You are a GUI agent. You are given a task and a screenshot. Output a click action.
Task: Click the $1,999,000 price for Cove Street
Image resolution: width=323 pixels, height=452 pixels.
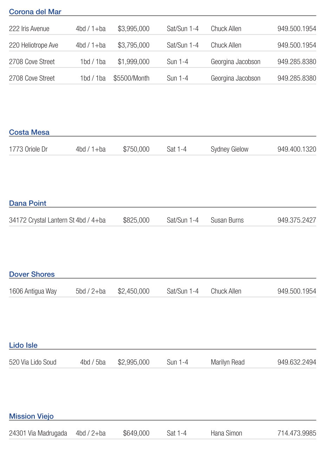pyautogui.click(x=133, y=62)
